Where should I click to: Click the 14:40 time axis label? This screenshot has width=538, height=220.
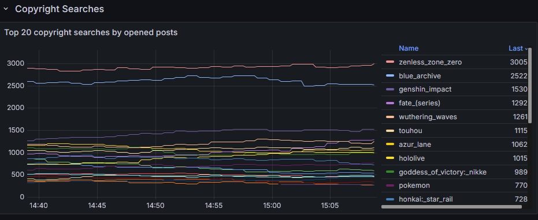[x=38, y=206]
